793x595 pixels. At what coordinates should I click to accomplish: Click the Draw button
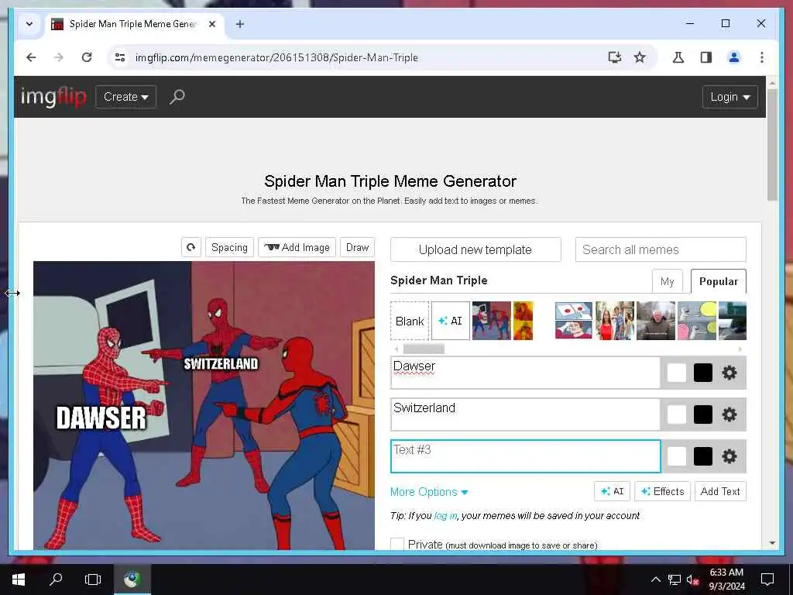(358, 247)
